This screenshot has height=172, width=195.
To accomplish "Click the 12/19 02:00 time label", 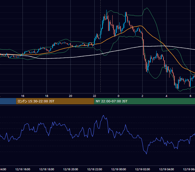I will pos(143,169).
